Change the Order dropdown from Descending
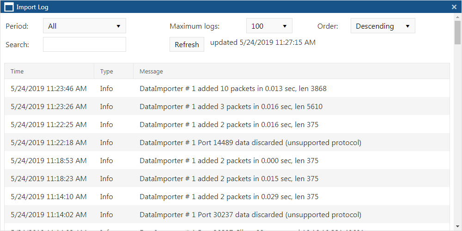The image size is (462, 231). pos(383,26)
